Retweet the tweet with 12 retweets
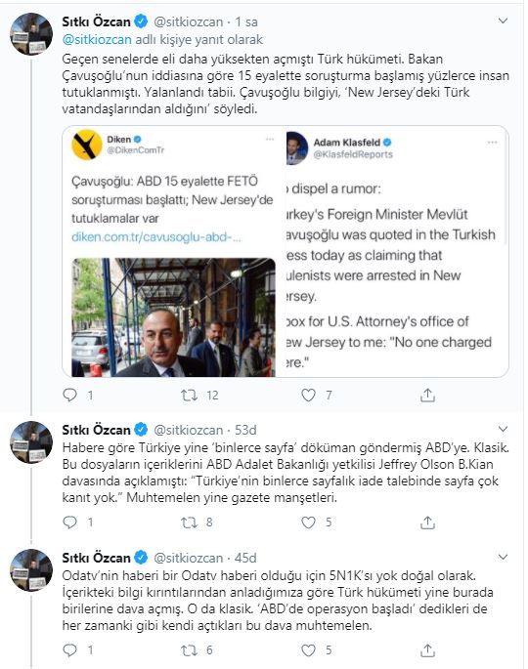 [189, 396]
